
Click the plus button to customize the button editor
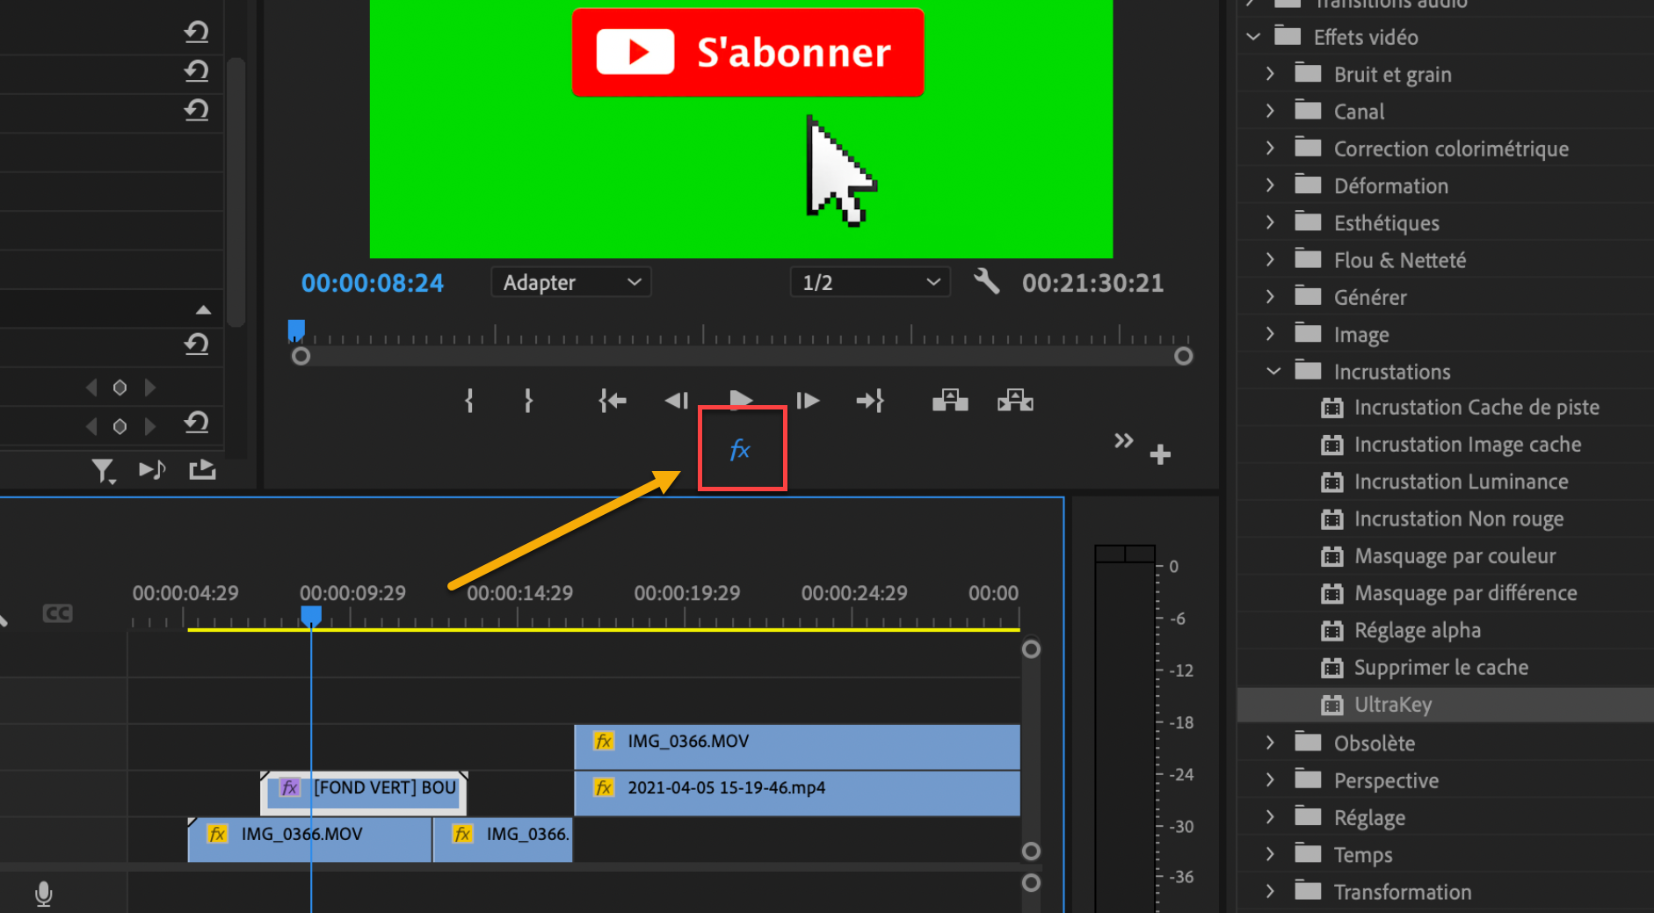(1160, 453)
